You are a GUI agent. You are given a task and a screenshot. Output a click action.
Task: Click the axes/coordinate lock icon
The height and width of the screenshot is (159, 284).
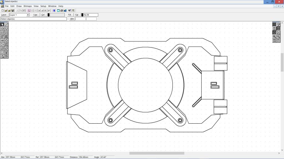pos(278,33)
